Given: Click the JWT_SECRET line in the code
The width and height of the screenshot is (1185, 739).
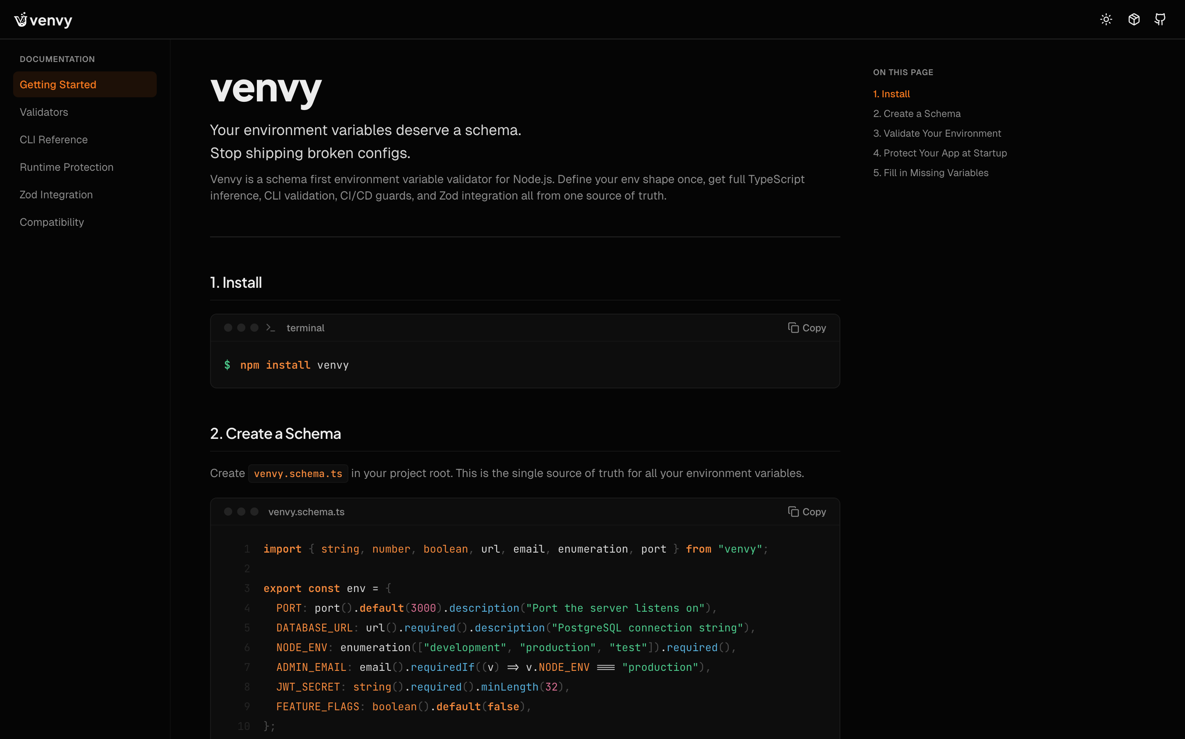Looking at the screenshot, I should pyautogui.click(x=423, y=687).
